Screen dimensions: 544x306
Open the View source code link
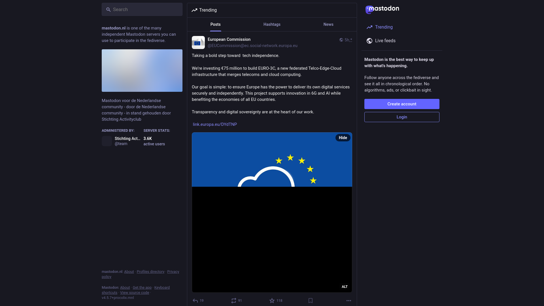tap(134, 293)
